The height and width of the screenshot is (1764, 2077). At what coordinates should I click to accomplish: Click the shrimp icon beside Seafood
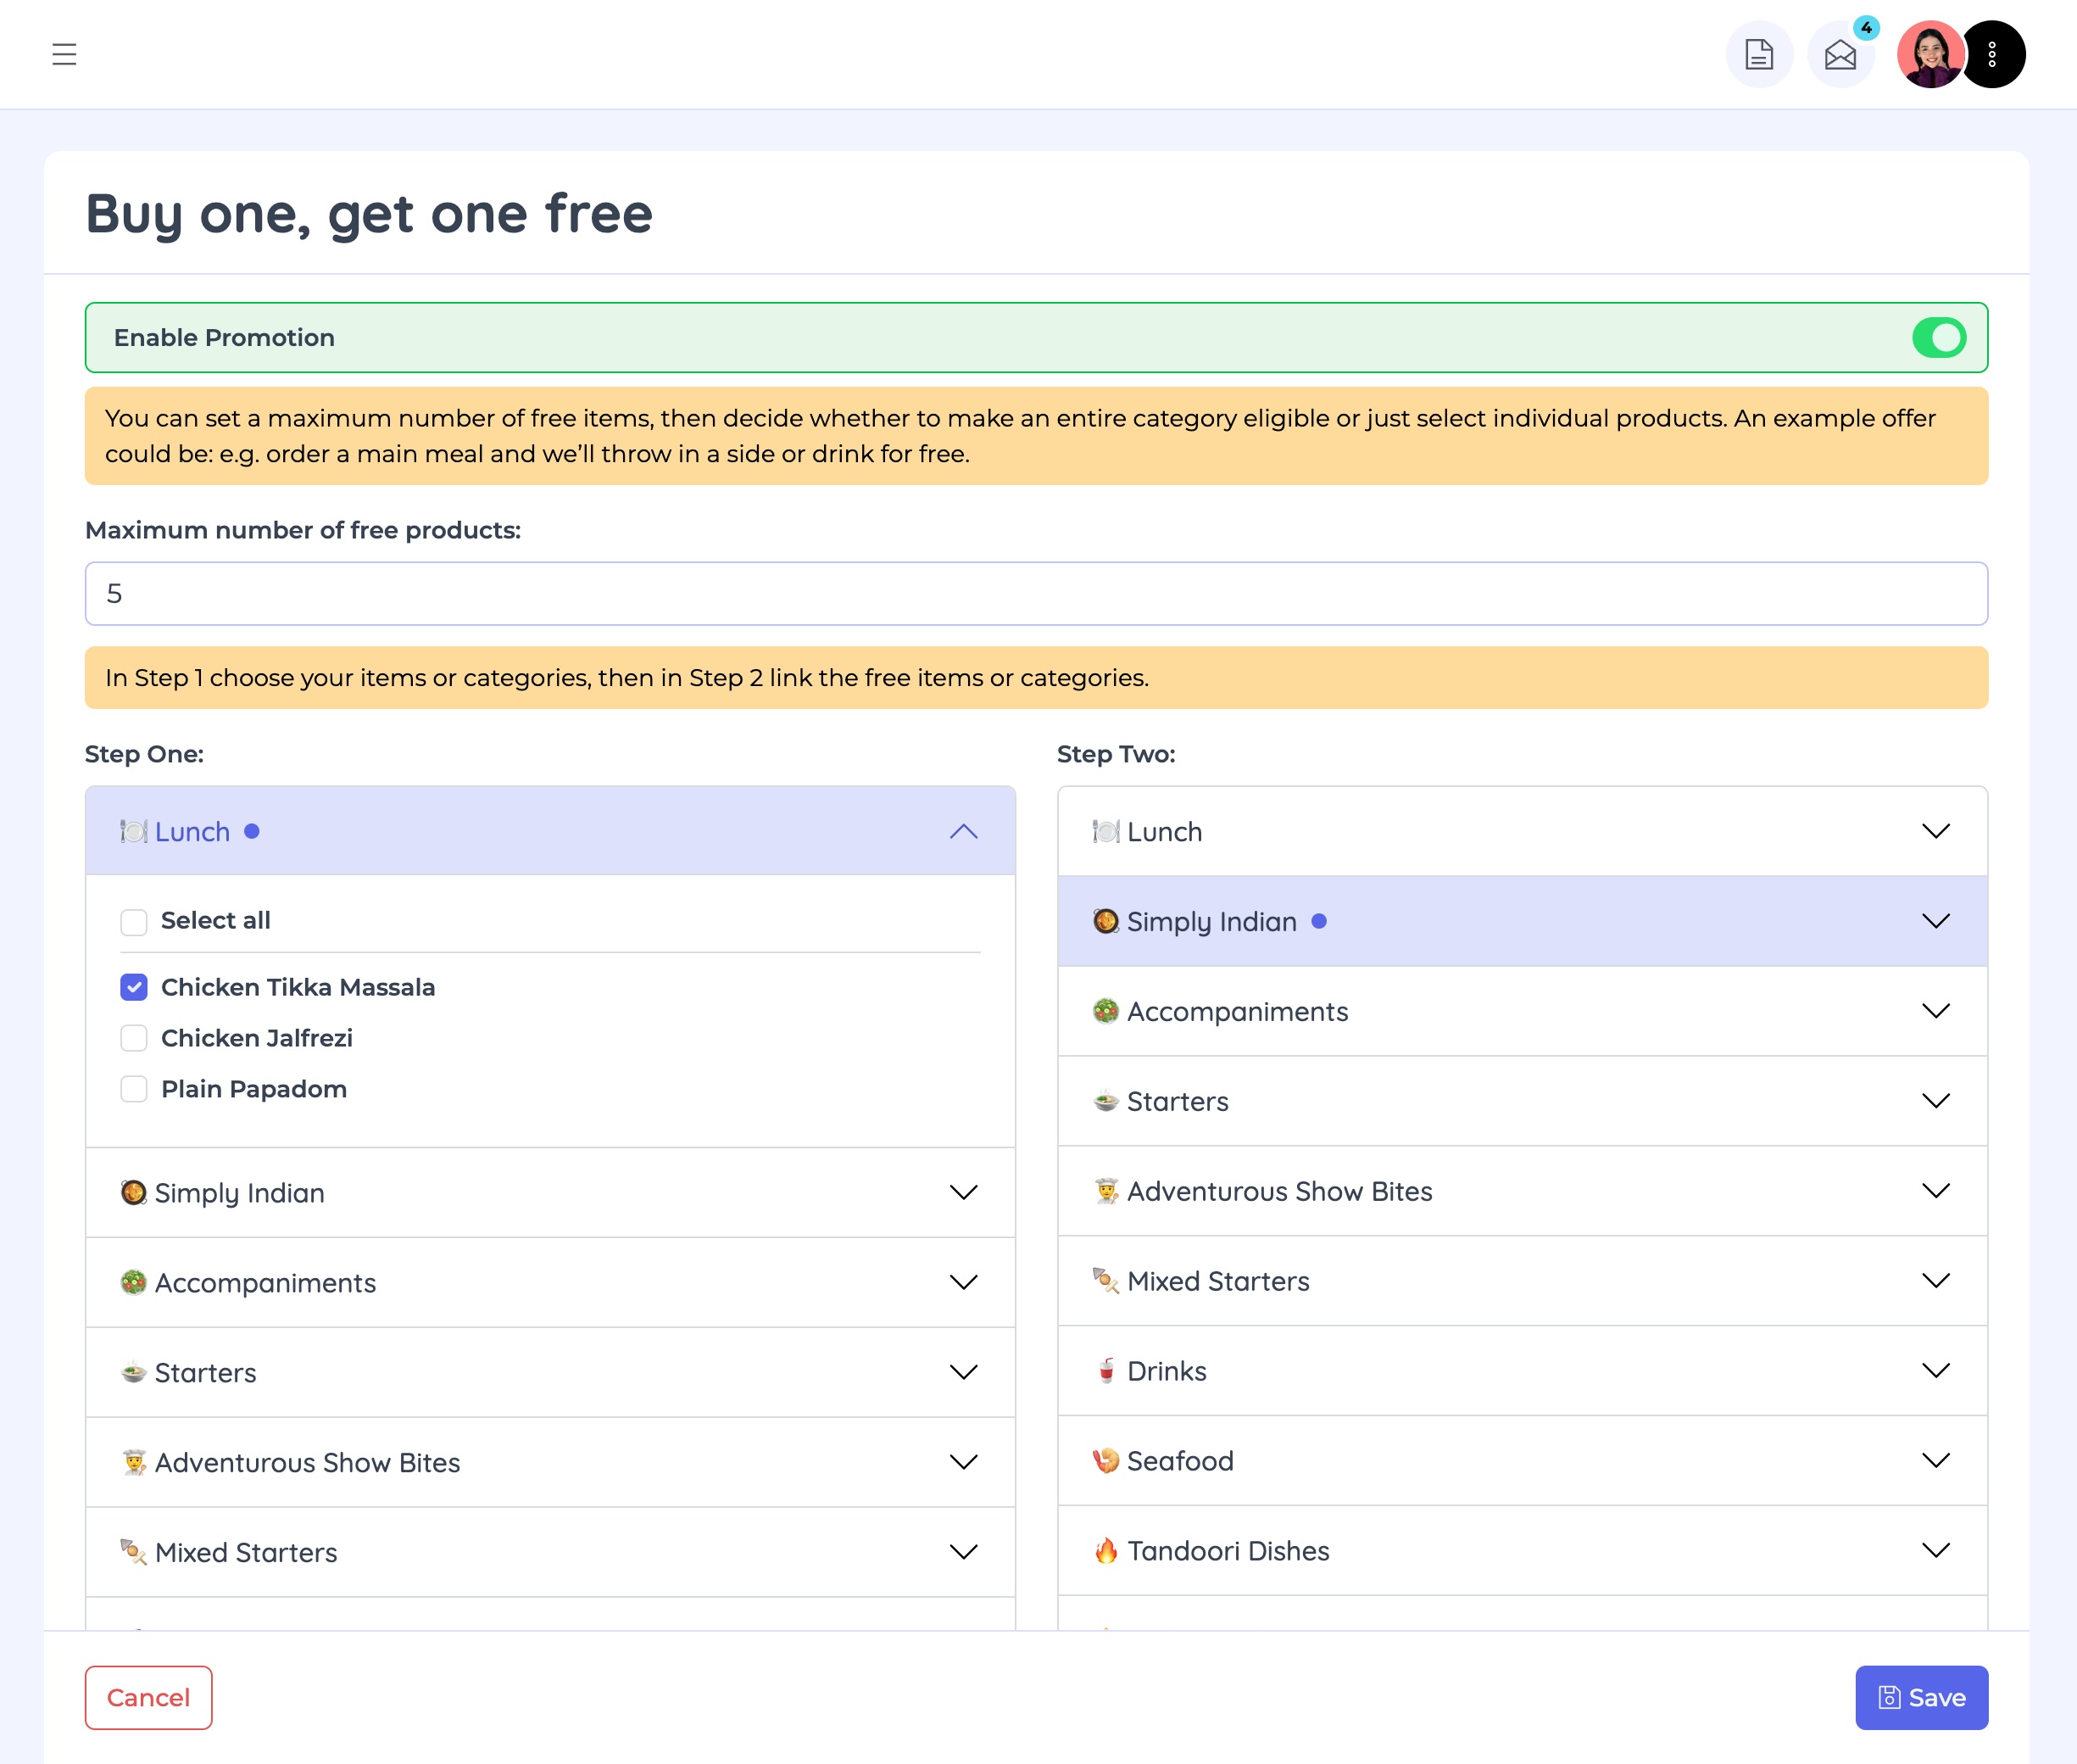pyautogui.click(x=1105, y=1460)
